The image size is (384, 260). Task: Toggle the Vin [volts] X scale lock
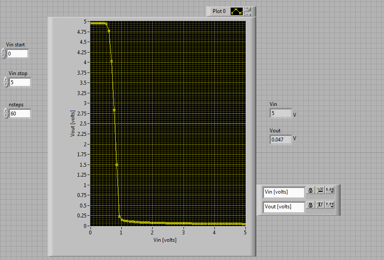point(310,191)
